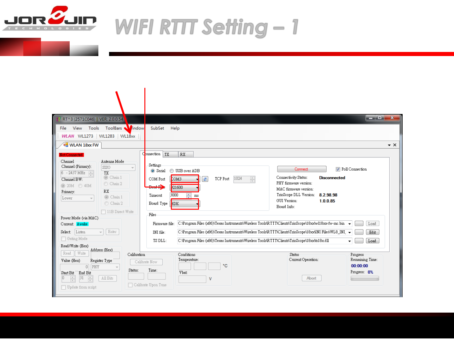The width and height of the screenshot is (454, 340).
Task: Click the WLAN 18xx FW tab icon
Action: (66, 145)
